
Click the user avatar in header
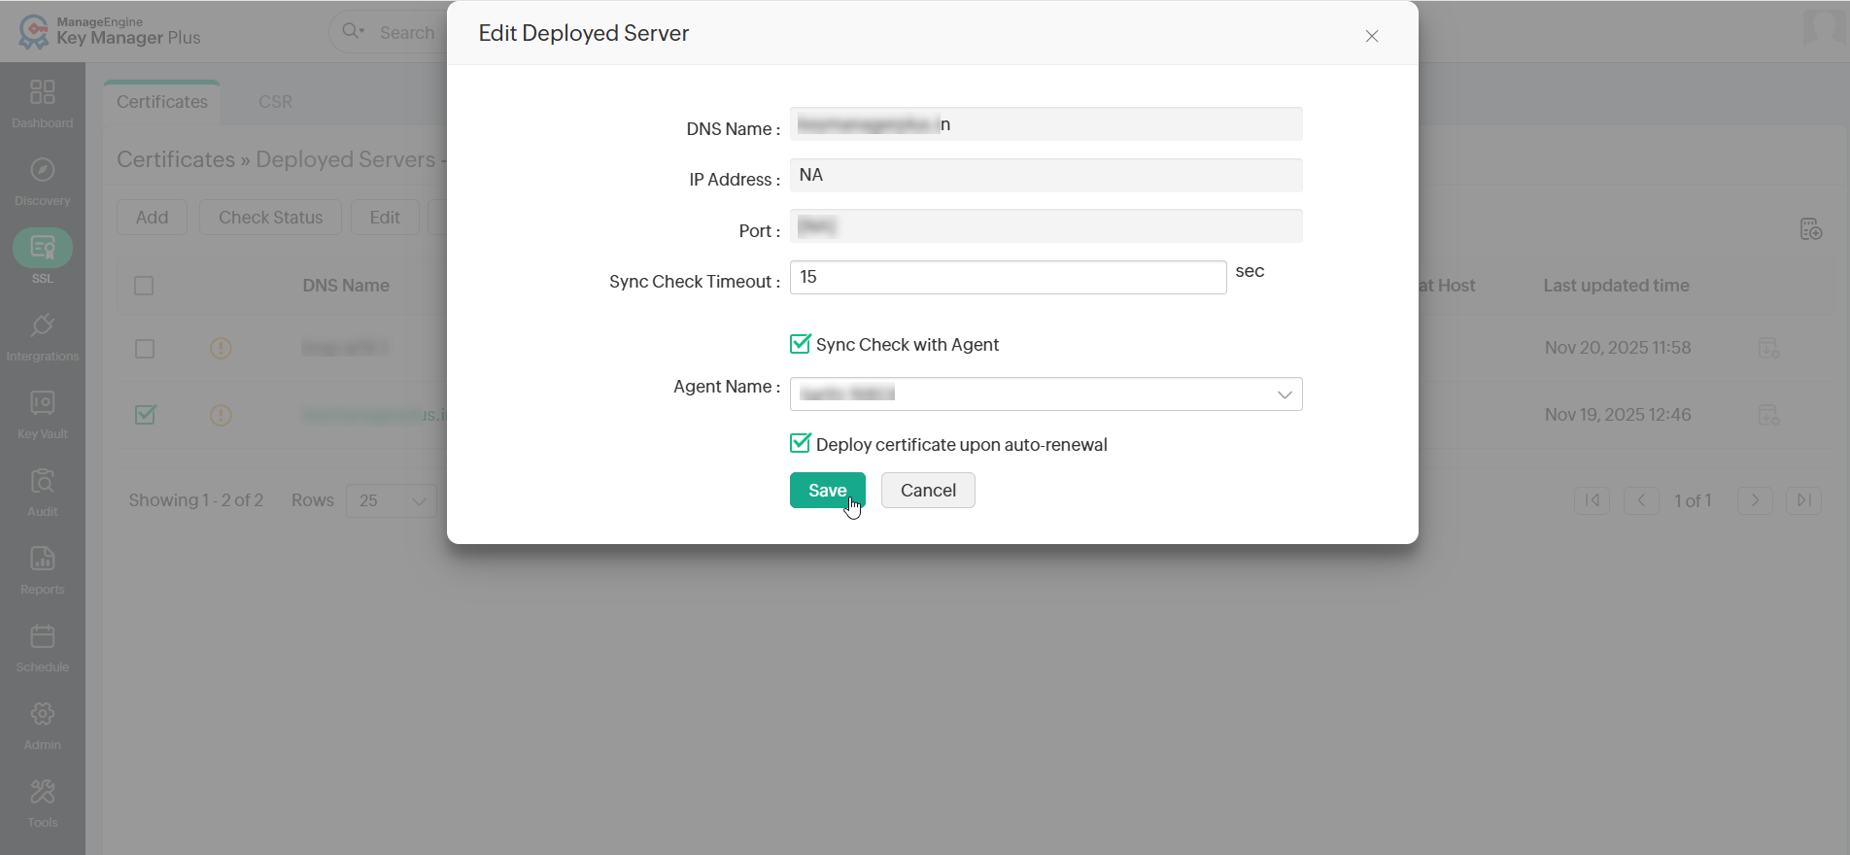pos(1824,27)
